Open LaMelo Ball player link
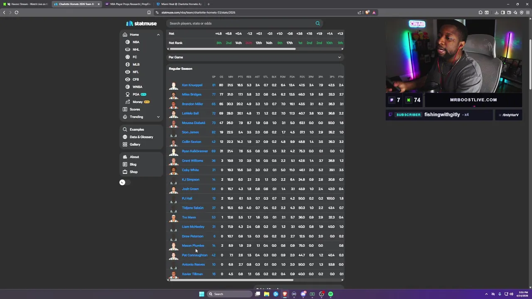This screenshot has height=299, width=532. pyautogui.click(x=190, y=113)
